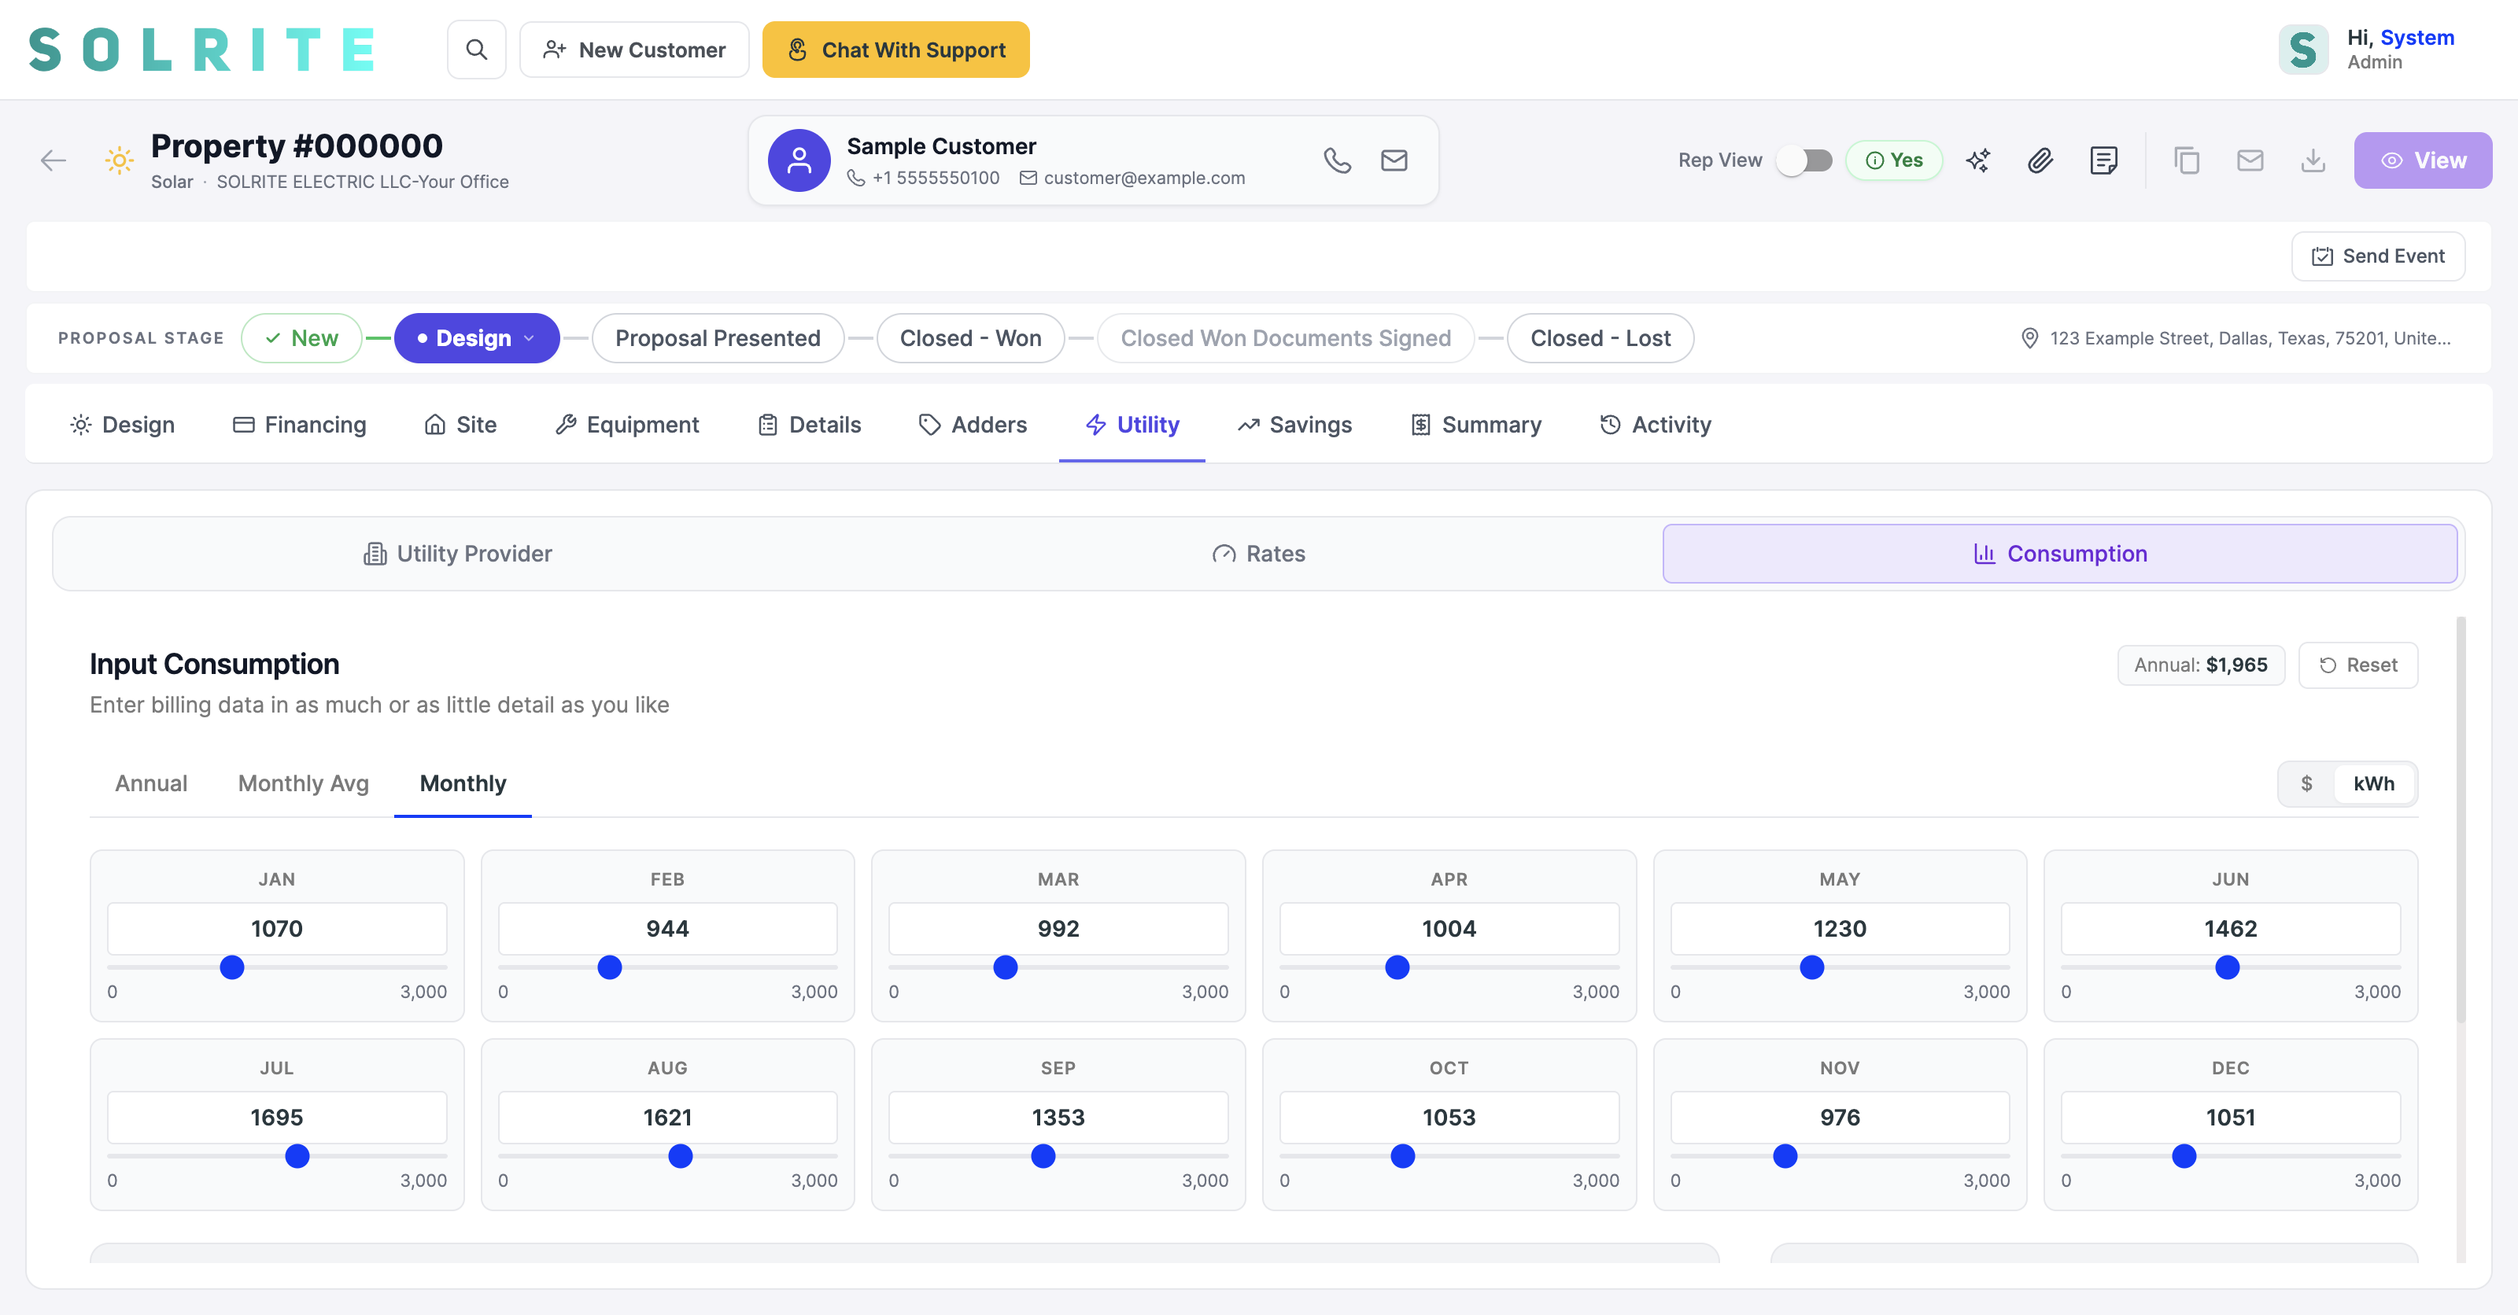Choose Annual input mode
Viewport: 2518px width, 1315px height.
(150, 783)
